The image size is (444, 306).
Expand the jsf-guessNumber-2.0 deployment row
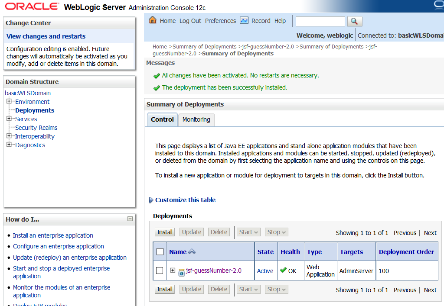point(173,271)
